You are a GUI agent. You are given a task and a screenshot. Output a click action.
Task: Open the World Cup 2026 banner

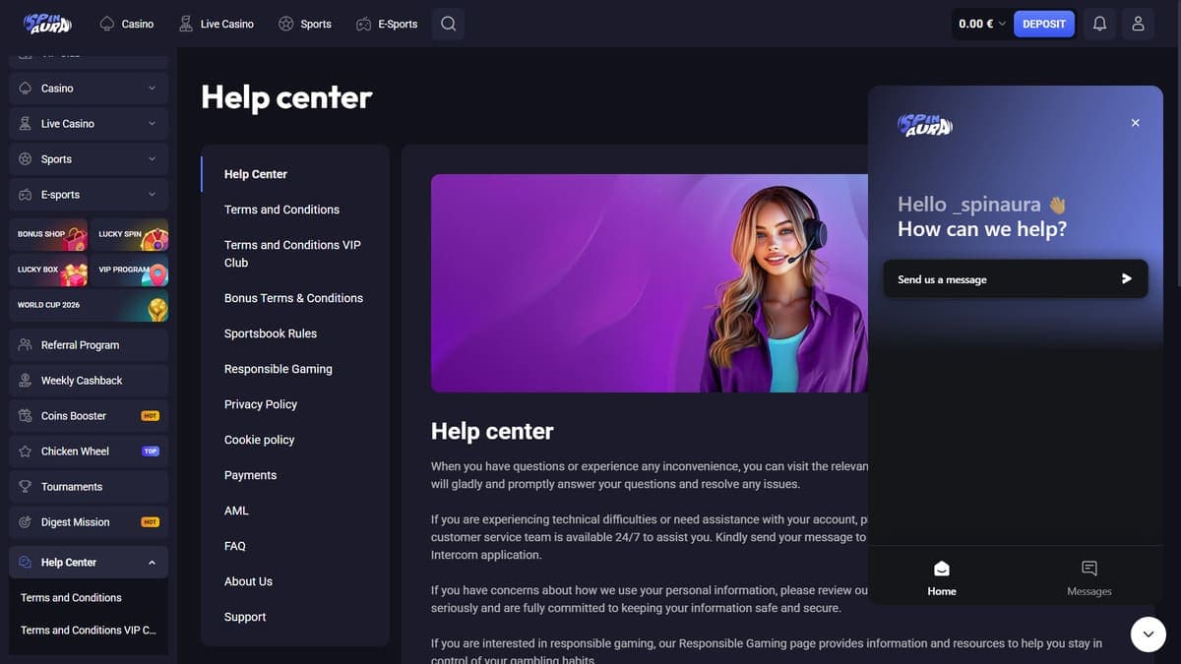pos(89,305)
